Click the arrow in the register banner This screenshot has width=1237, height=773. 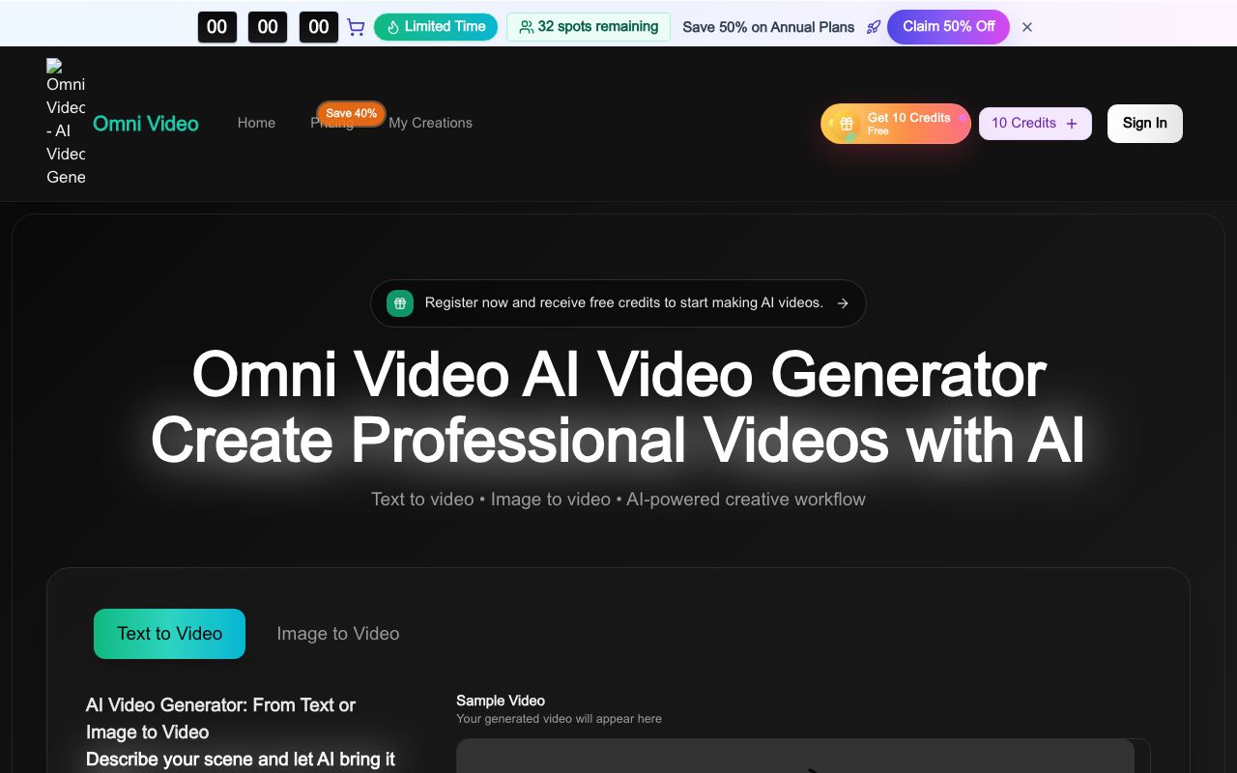pos(843,303)
